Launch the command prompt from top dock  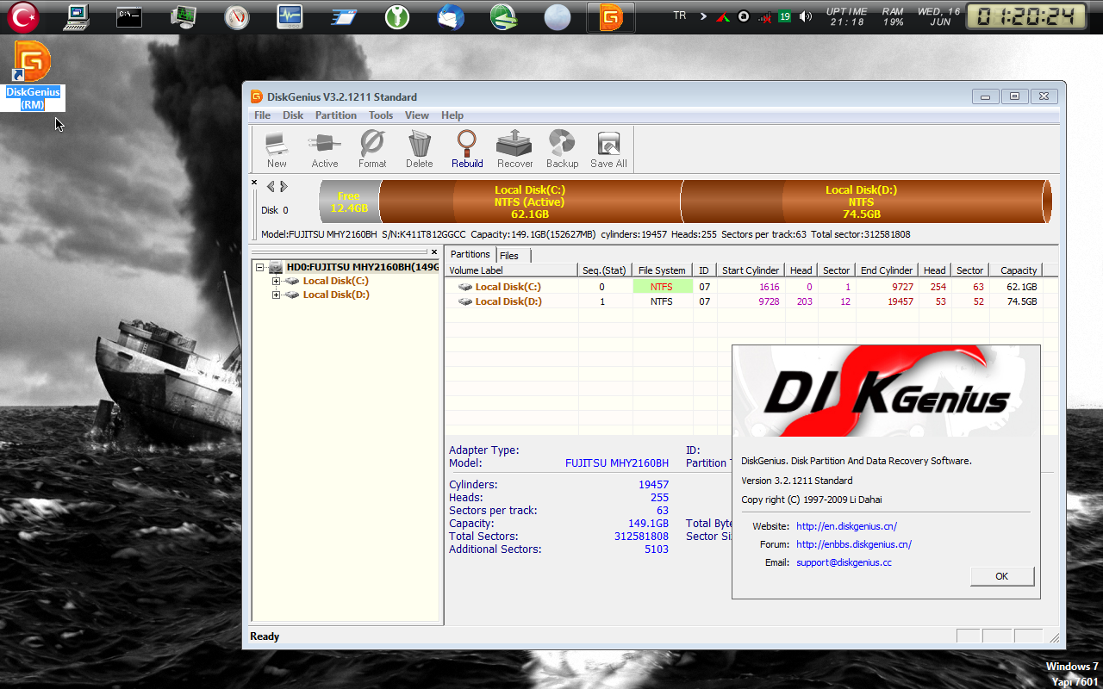[129, 16]
